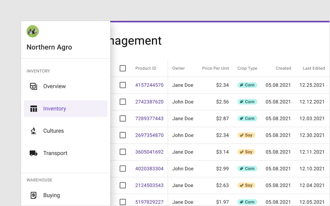Click the product ID 5197829227 link

tap(149, 202)
